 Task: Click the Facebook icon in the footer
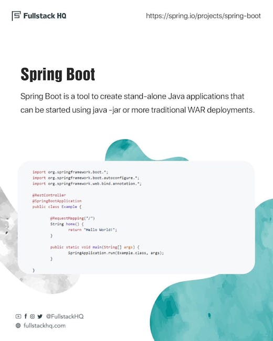point(26,316)
